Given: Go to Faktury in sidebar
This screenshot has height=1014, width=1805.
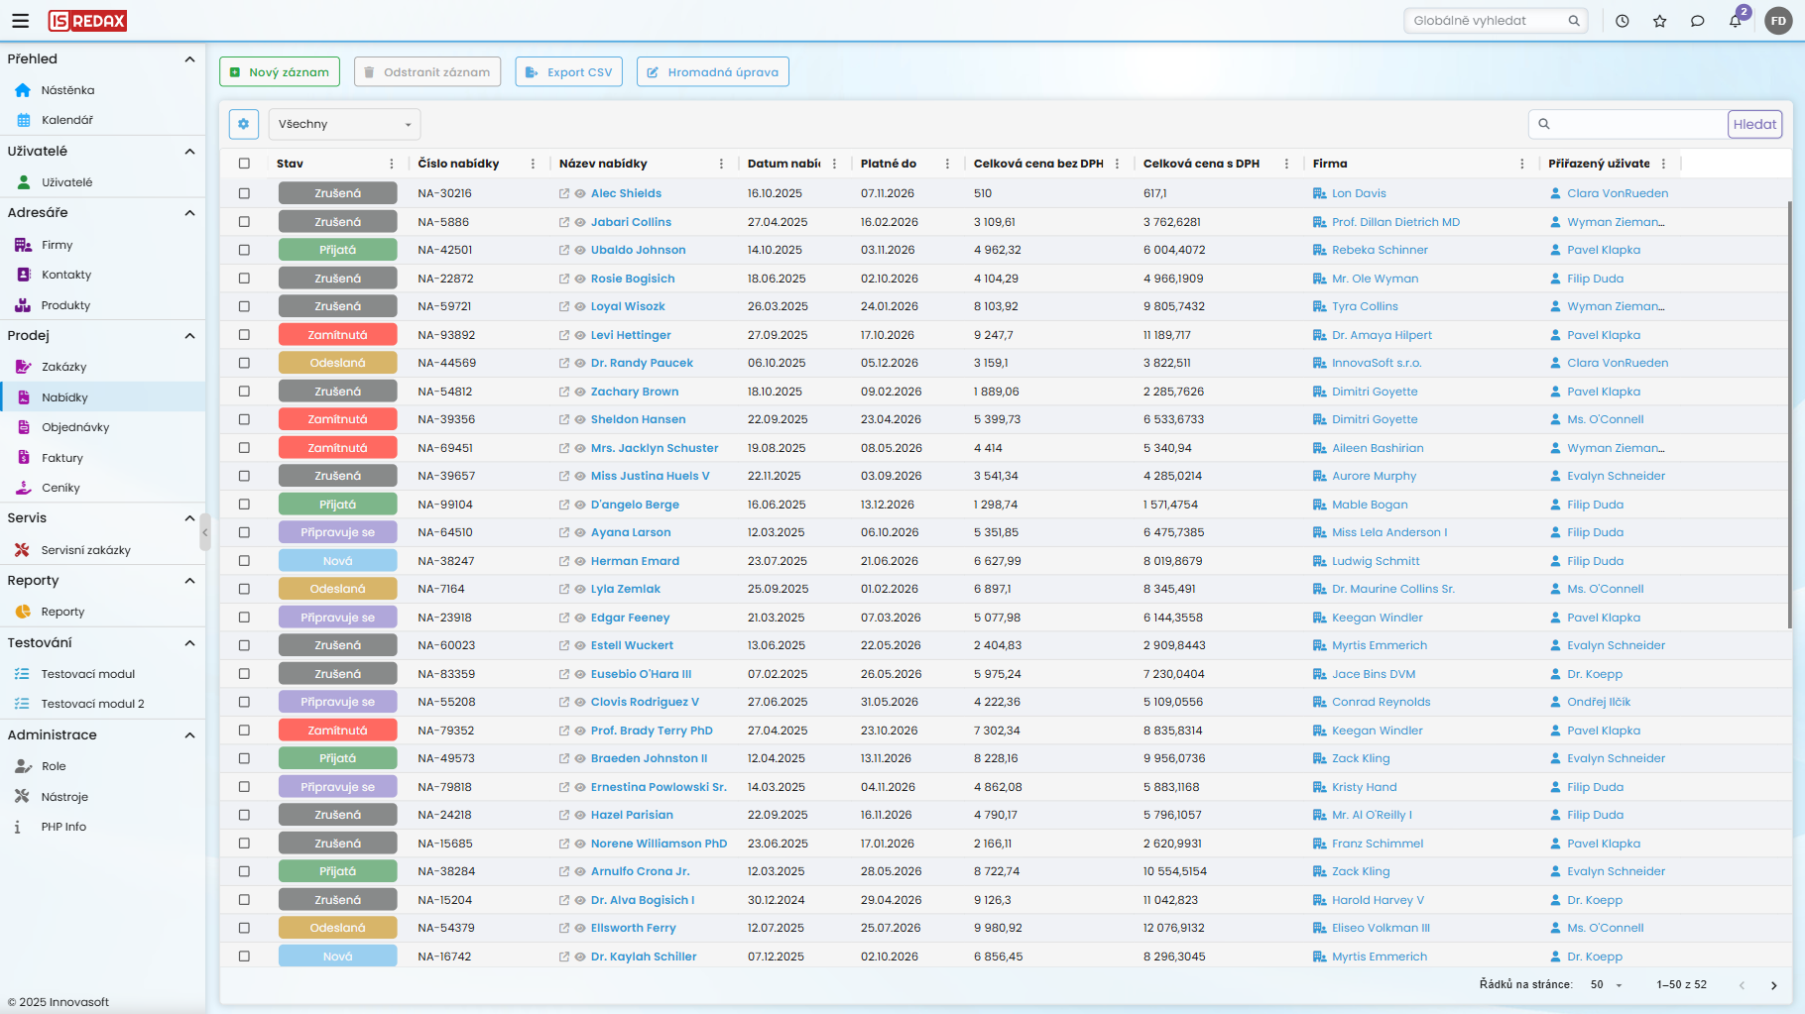Looking at the screenshot, I should [61, 458].
